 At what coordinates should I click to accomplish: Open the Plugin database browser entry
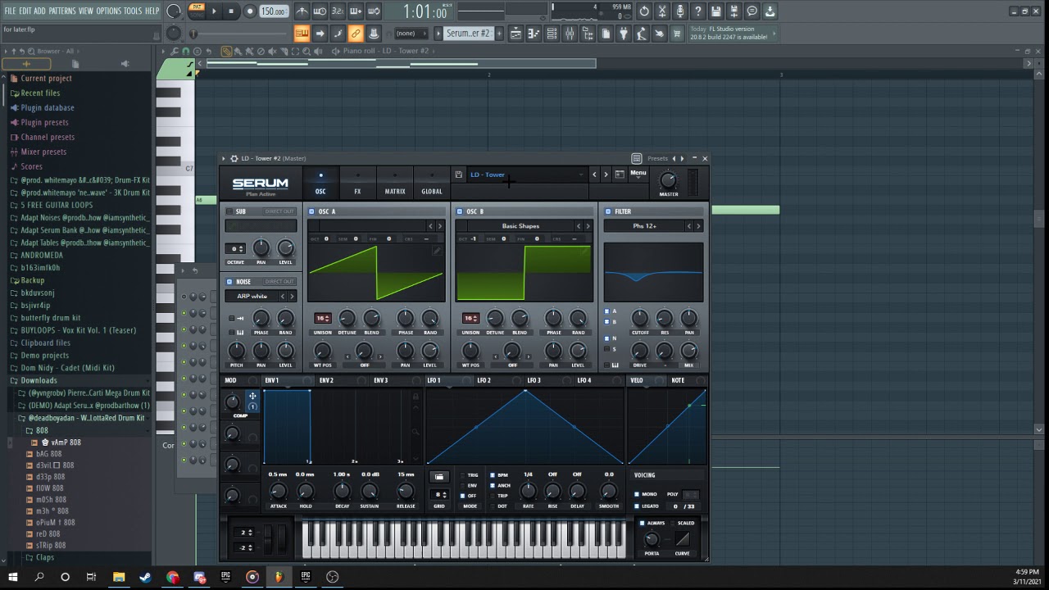(x=48, y=107)
